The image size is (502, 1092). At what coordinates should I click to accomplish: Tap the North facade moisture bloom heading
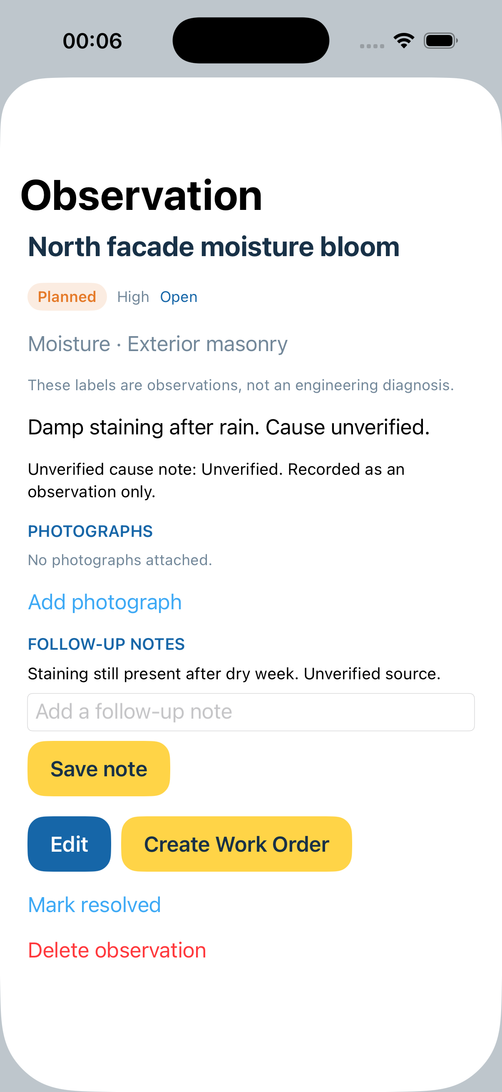pyautogui.click(x=214, y=247)
